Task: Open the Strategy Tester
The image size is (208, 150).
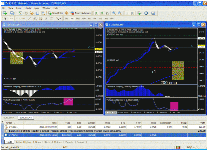Action: 43,13
